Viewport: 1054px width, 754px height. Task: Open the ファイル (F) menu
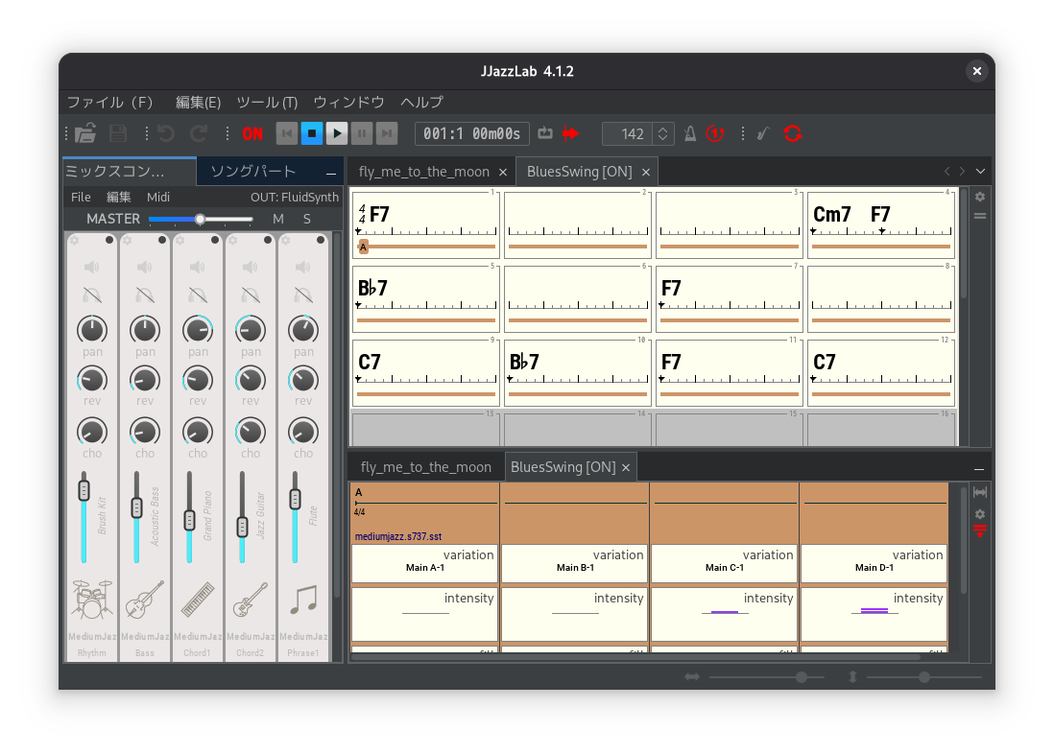tap(110, 102)
